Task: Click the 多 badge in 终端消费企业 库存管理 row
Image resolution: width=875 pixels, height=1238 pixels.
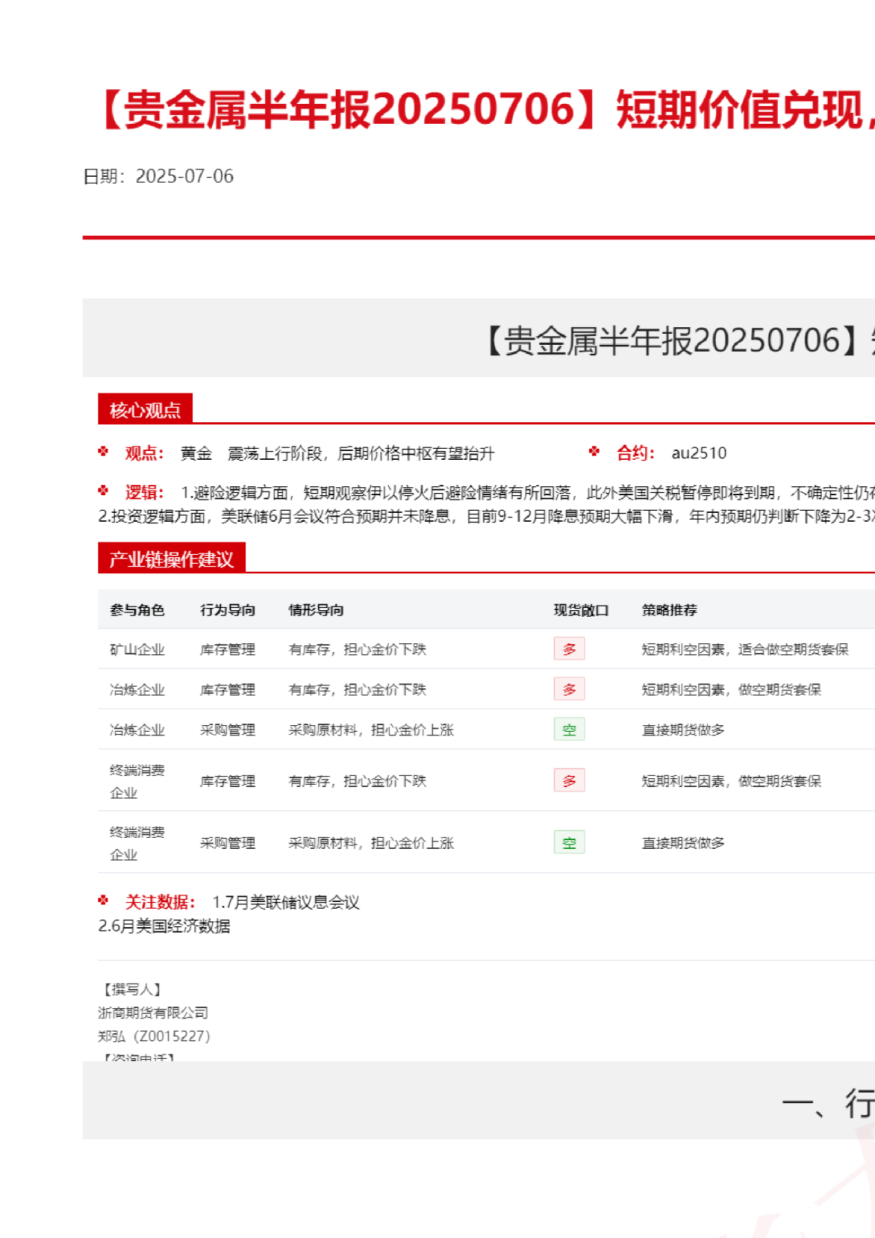Action: pos(569,780)
